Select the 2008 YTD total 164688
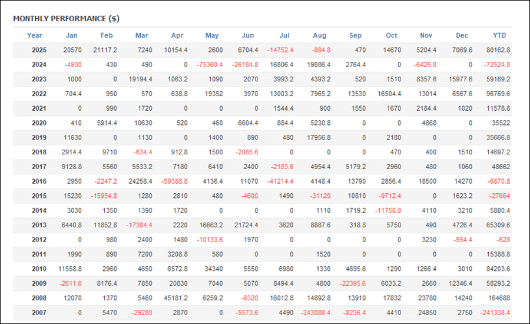530x324 pixels. 500,297
